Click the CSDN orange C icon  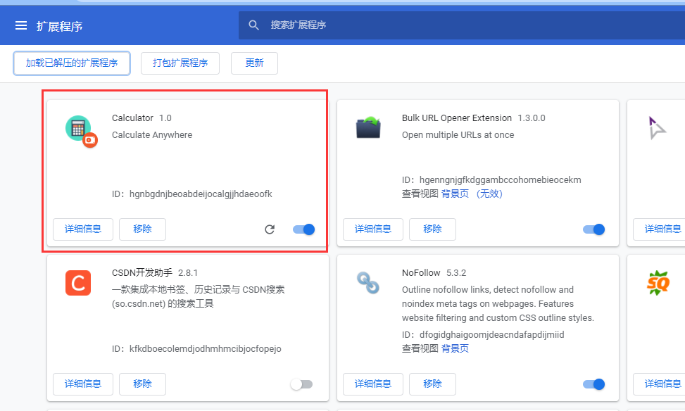78,283
